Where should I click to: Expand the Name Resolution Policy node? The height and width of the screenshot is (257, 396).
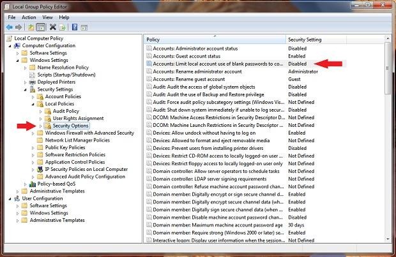tap(26, 68)
